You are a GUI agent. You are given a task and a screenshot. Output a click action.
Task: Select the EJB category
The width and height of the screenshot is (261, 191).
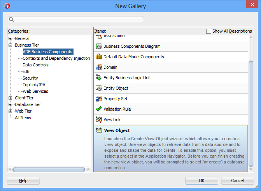pos(26,71)
